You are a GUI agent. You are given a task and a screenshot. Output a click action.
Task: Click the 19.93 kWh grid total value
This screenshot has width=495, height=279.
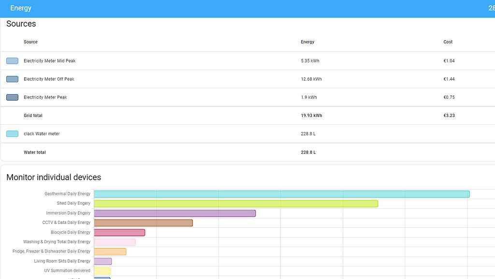(312, 116)
